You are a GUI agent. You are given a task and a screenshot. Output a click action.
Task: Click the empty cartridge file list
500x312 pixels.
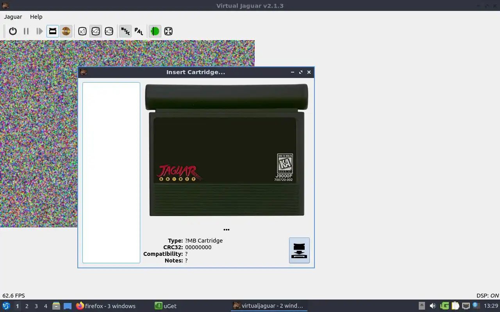(111, 173)
